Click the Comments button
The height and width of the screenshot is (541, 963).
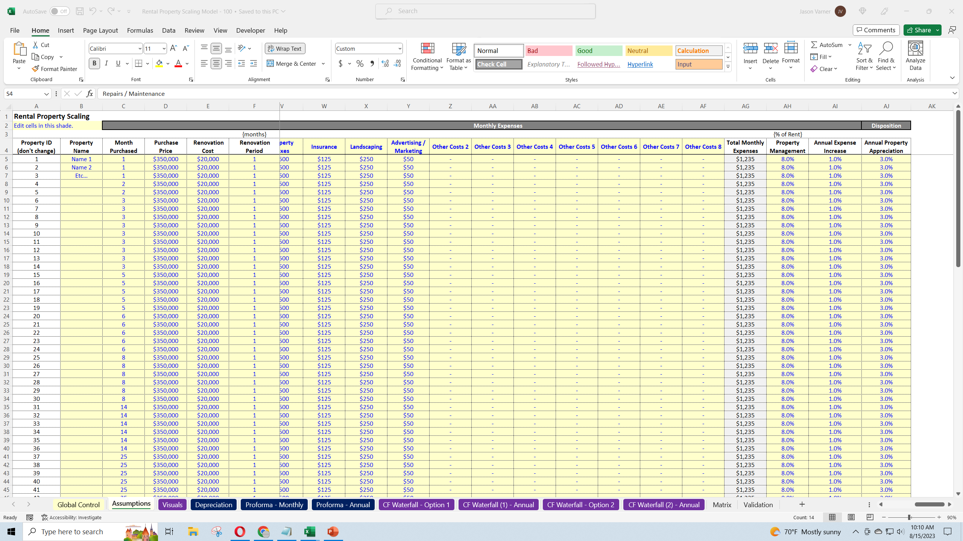click(x=876, y=30)
